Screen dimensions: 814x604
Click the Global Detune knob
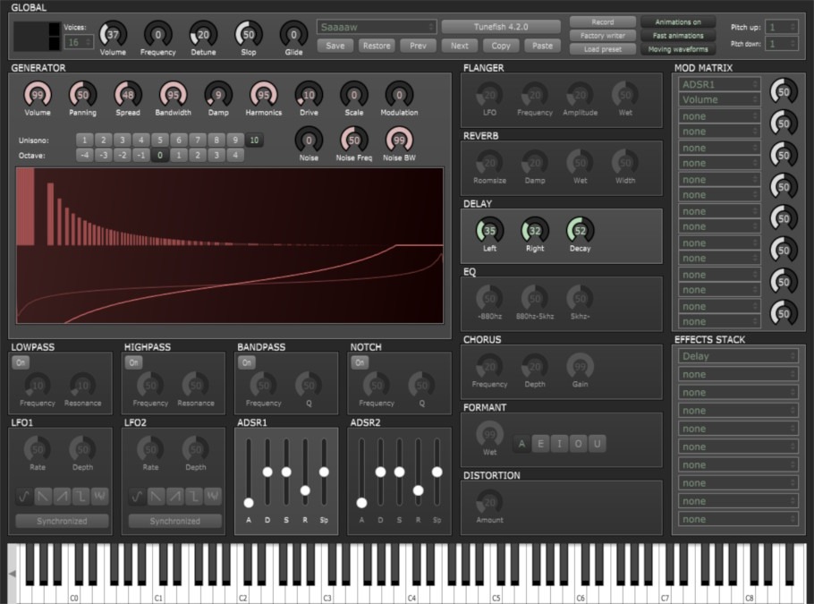point(203,34)
